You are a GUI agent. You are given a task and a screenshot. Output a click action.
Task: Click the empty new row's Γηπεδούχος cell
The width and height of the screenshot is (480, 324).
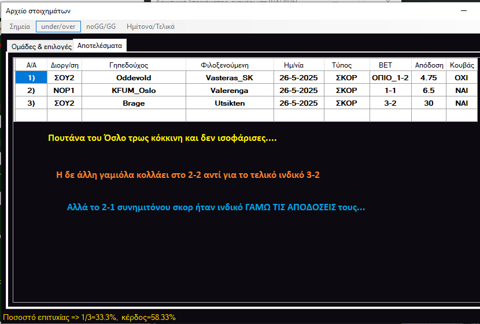click(x=133, y=116)
